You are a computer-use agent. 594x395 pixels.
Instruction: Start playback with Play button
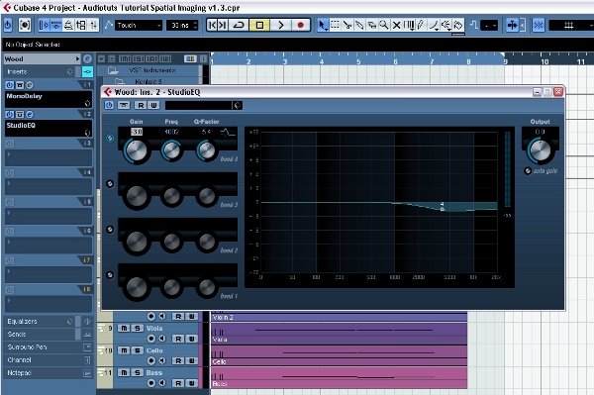coord(281,26)
